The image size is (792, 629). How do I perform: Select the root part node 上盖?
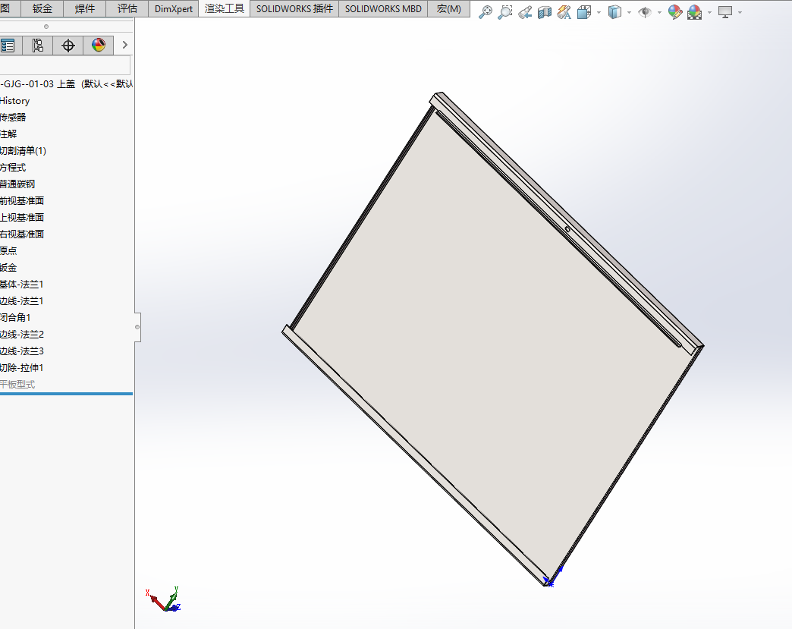(66, 84)
